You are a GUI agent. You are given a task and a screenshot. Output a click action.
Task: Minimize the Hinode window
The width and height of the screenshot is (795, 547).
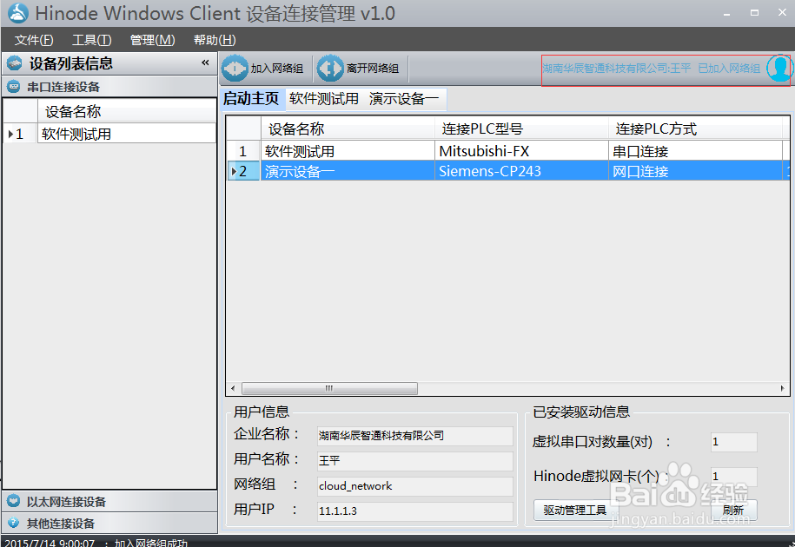coord(726,13)
